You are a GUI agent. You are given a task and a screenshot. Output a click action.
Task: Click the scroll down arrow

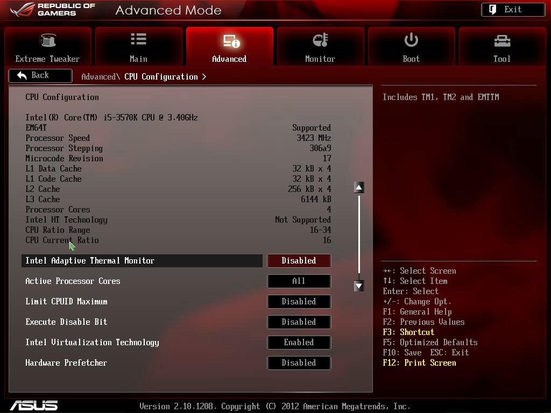359,286
